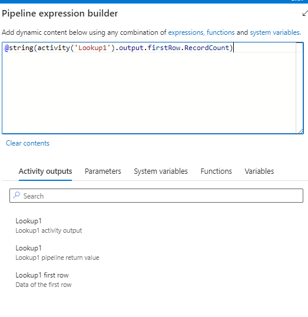Image resolution: width=308 pixels, height=317 pixels.
Task: Focus the Search input field
Action: [156, 196]
